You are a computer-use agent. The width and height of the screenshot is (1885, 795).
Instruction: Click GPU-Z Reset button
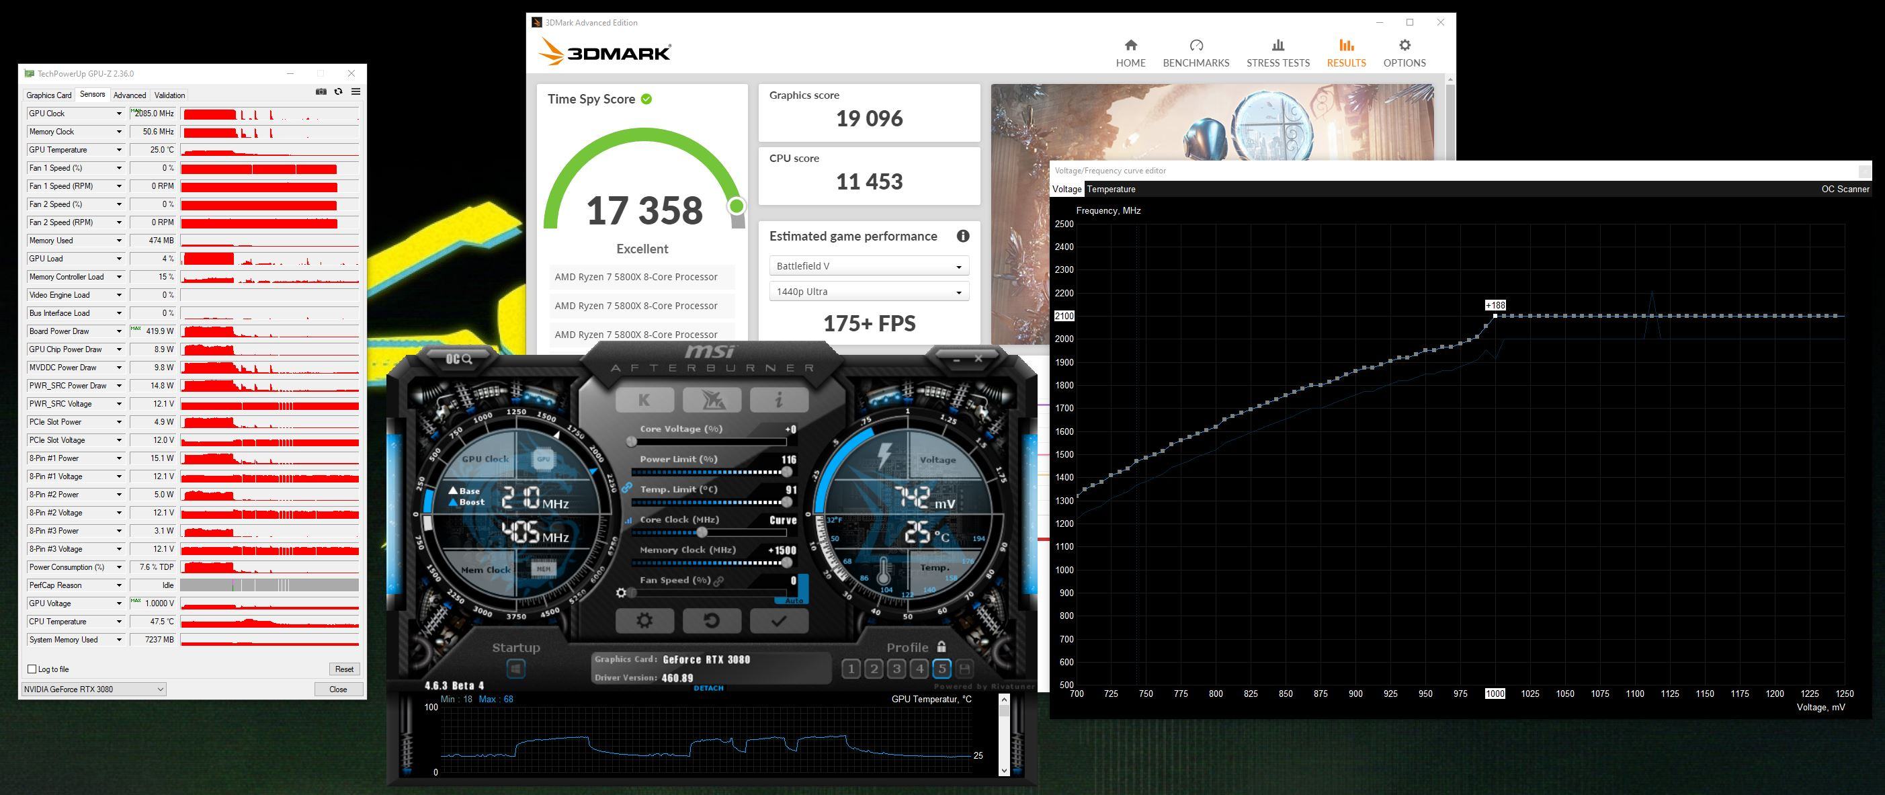[x=344, y=669]
